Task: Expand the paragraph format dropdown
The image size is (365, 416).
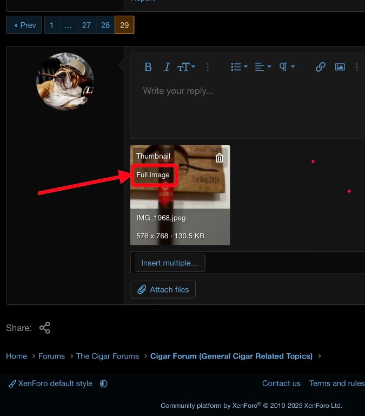Action: point(287,67)
